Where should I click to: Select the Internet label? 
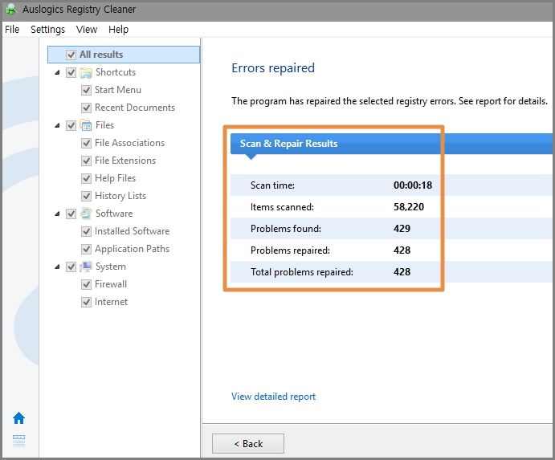[x=111, y=302]
